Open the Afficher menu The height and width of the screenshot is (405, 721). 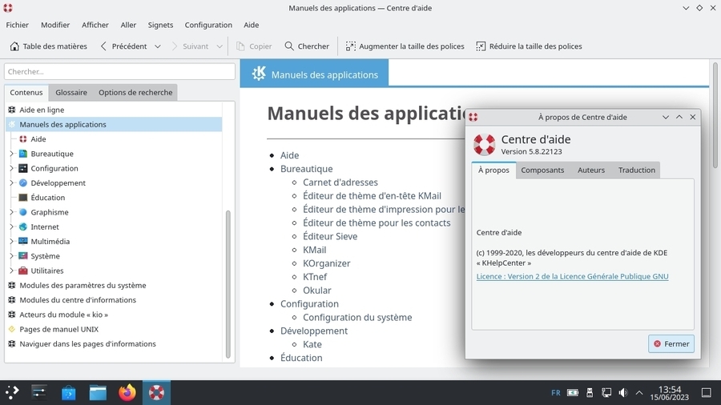click(95, 25)
